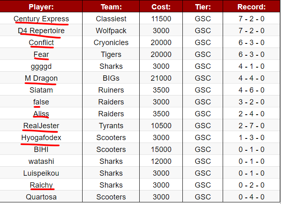The height and width of the screenshot is (204, 281).
Task: Click the Player column header
Action: (x=41, y=7)
